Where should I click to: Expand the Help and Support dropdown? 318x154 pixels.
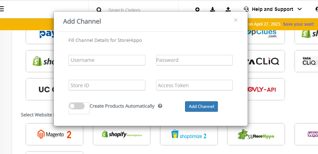pos(273,9)
